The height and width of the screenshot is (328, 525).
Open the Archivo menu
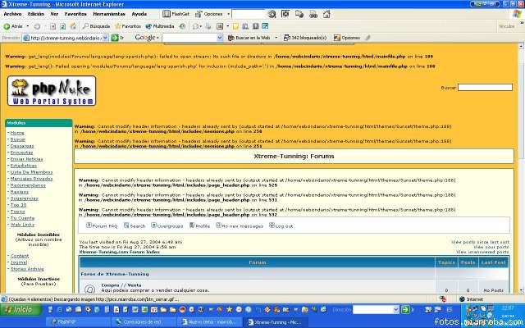pos(13,14)
